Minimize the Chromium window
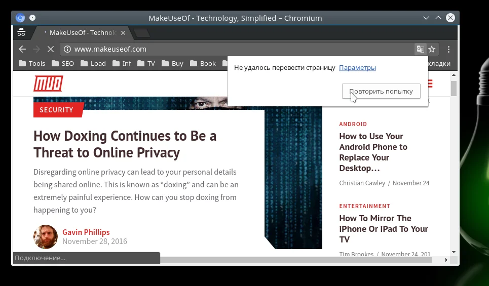Image resolution: width=489 pixels, height=286 pixels. pos(426,18)
